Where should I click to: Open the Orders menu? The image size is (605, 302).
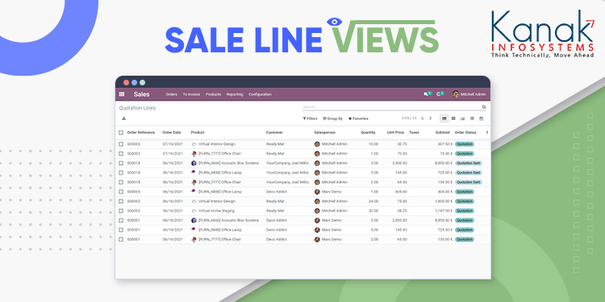(x=172, y=94)
